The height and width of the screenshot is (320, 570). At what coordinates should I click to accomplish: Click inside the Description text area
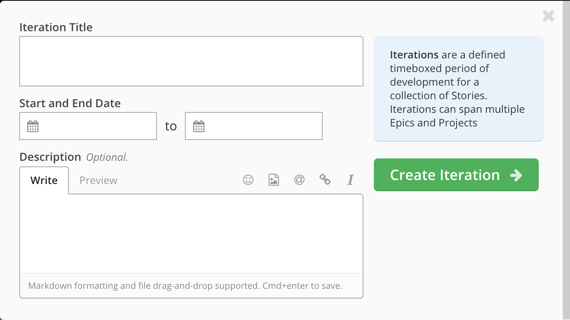(191, 234)
